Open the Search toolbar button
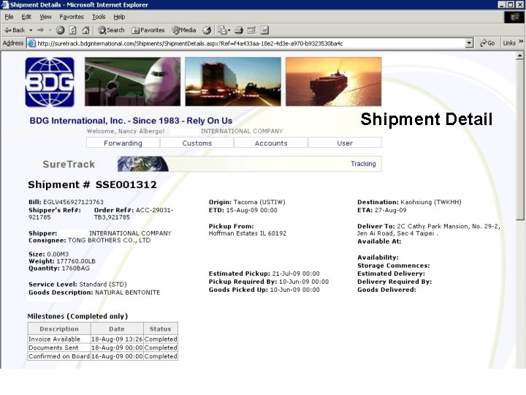This screenshot has height=395, width=526. point(111,30)
